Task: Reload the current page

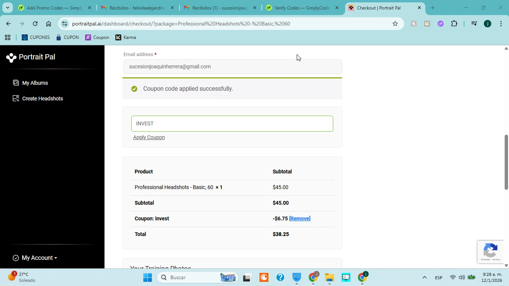Action: click(35, 24)
